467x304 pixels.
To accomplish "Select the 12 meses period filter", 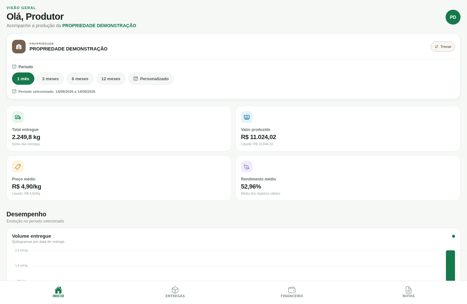I will click(111, 79).
